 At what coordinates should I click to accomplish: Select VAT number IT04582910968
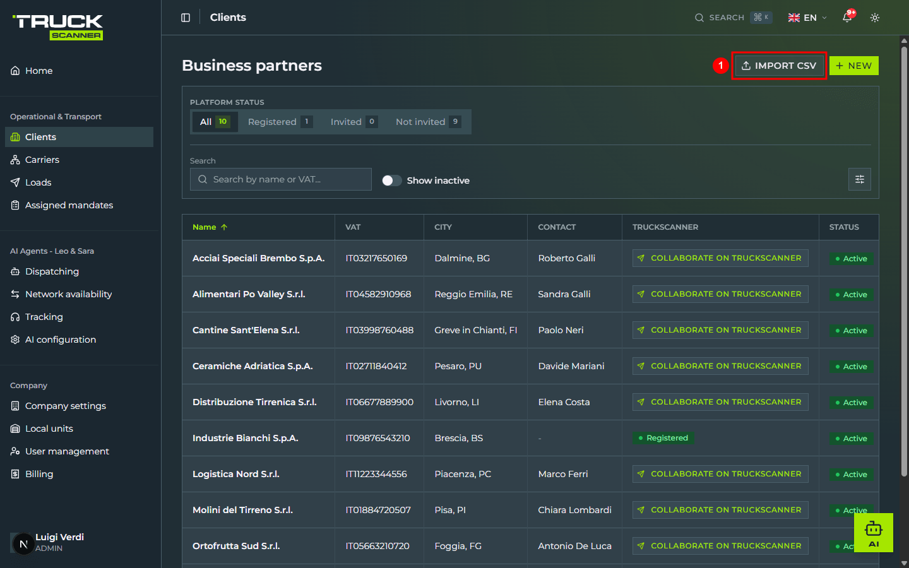(x=378, y=294)
